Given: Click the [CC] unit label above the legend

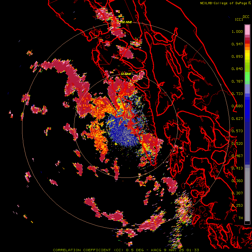Looking at the screenshot, I should coord(239,19).
